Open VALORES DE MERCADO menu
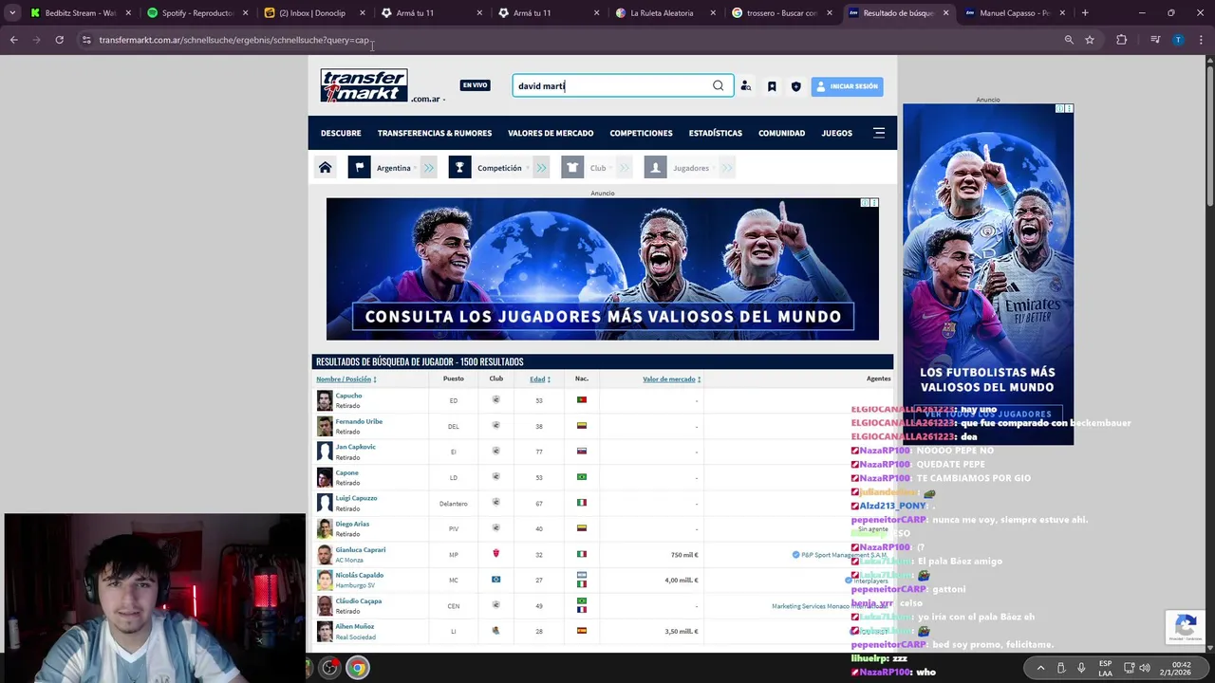This screenshot has width=1215, height=683. click(551, 133)
